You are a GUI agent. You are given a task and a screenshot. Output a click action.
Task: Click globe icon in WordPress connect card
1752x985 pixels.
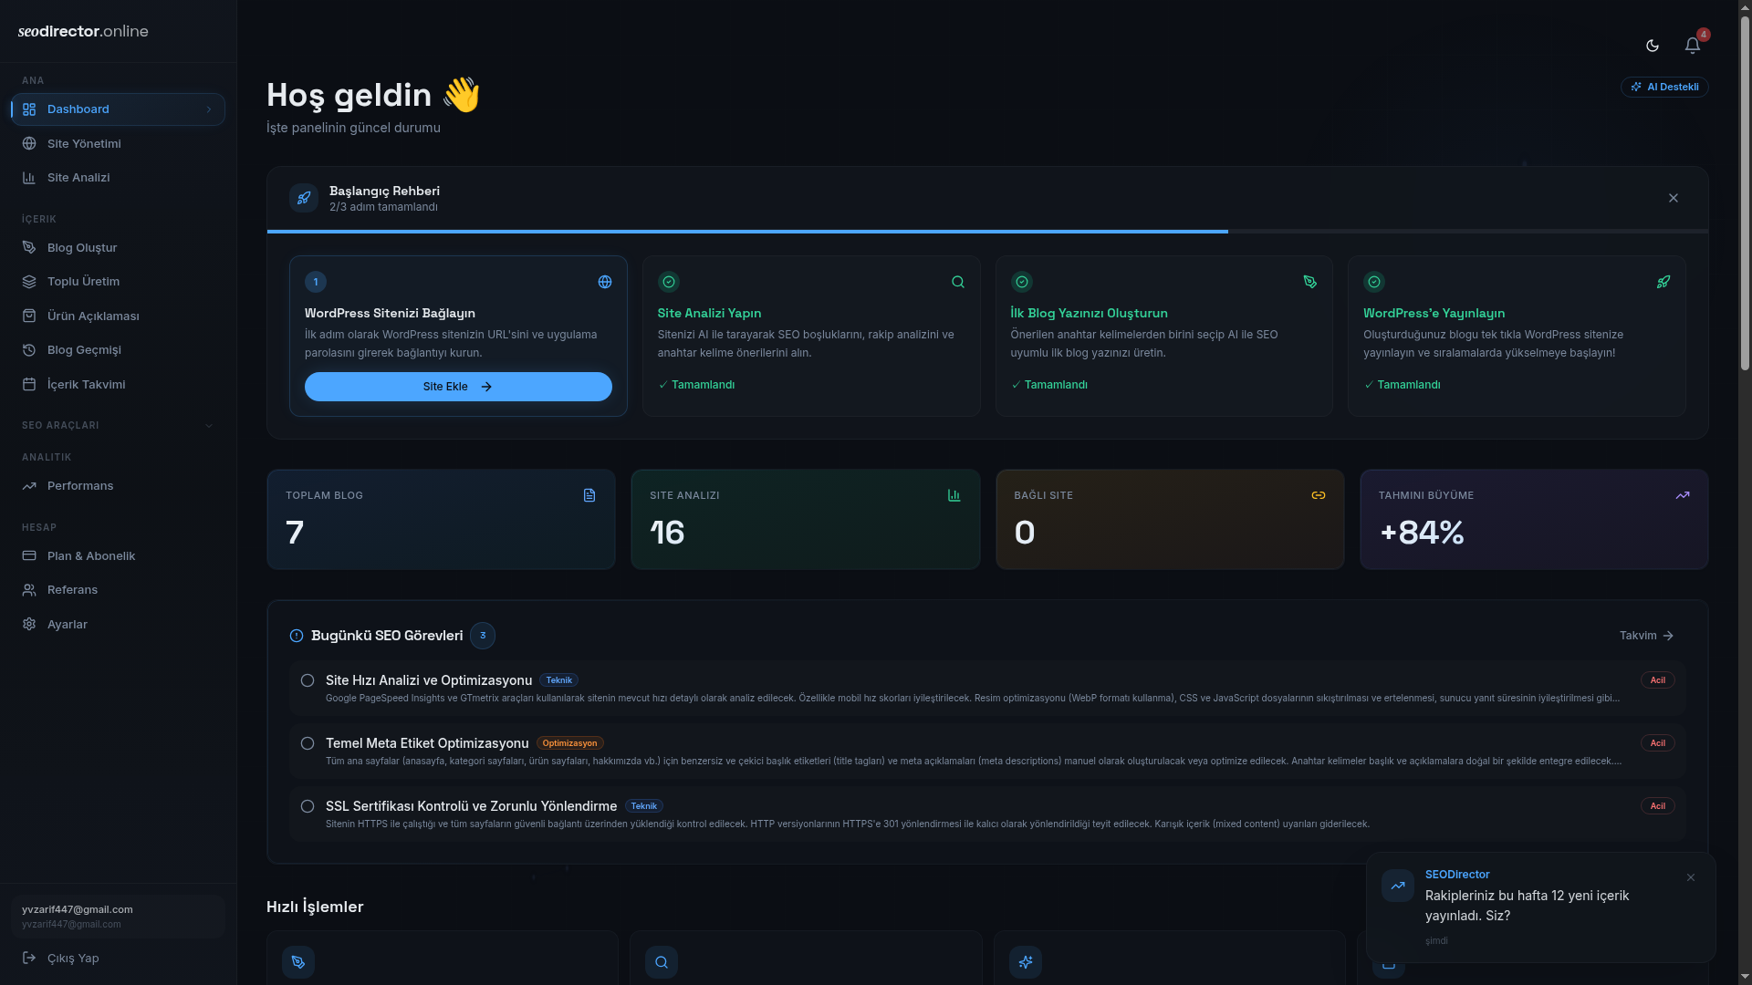click(x=604, y=282)
